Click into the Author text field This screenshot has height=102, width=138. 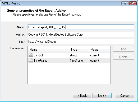(x=81, y=35)
